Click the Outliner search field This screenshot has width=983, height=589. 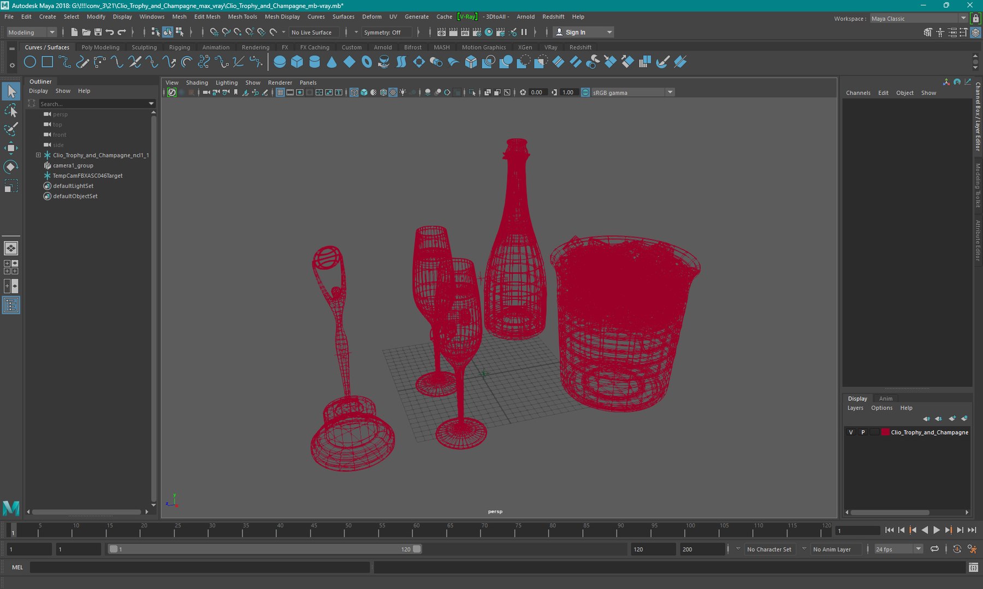point(93,104)
